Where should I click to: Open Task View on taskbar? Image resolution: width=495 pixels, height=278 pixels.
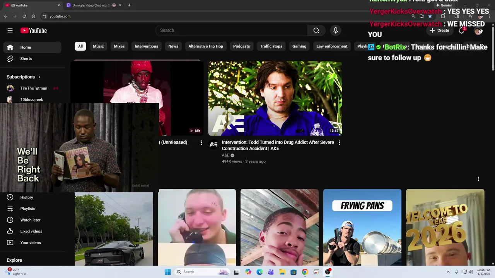pyautogui.click(x=236, y=272)
